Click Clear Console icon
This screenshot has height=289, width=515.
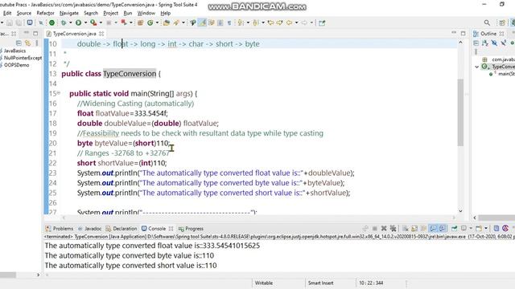point(406,228)
